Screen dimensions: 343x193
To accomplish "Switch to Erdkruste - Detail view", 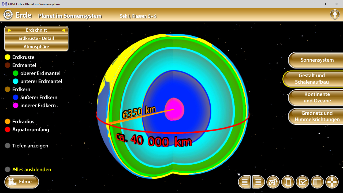I will click(36, 38).
